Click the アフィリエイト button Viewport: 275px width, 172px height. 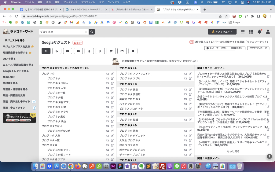[x=222, y=32]
